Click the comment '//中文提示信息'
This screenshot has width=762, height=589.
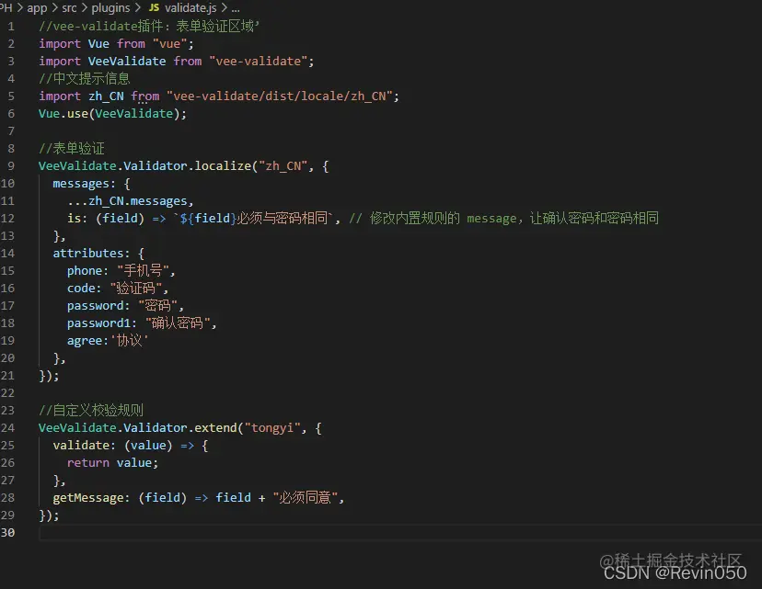(85, 79)
